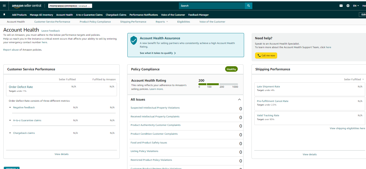Open Performance Notifications bookmark

point(144,15)
